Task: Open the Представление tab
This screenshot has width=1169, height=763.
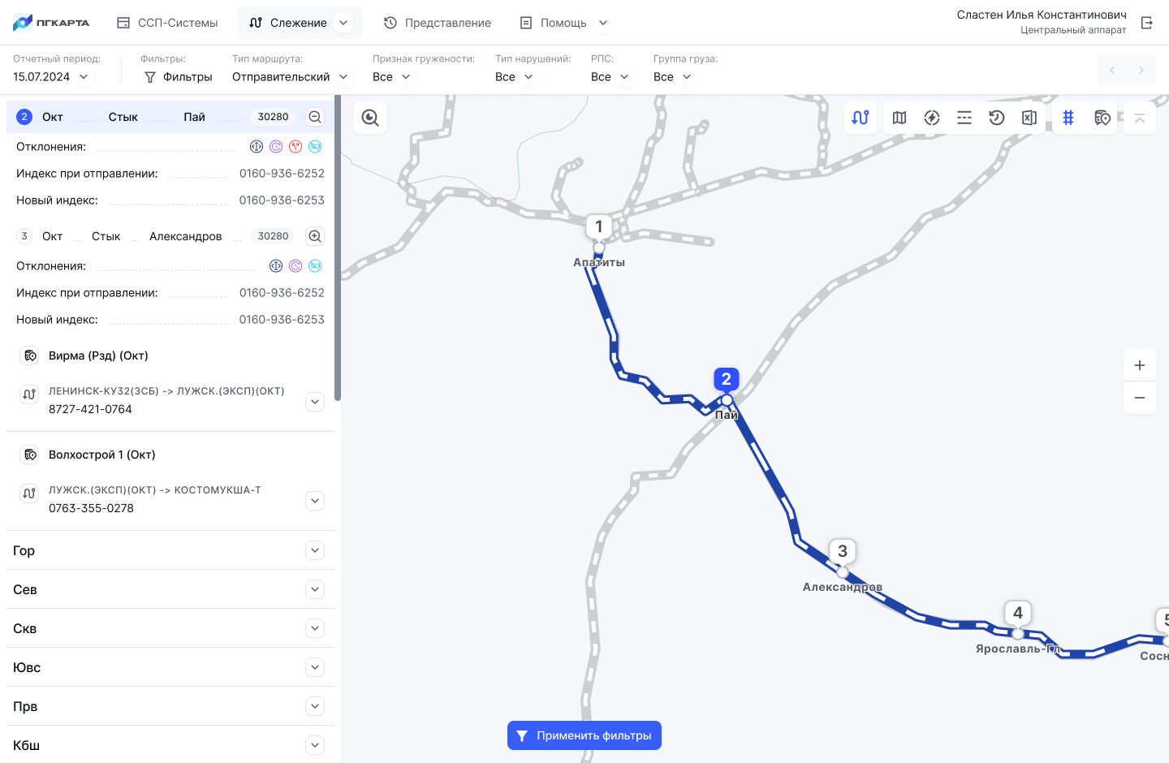Action: click(x=438, y=23)
